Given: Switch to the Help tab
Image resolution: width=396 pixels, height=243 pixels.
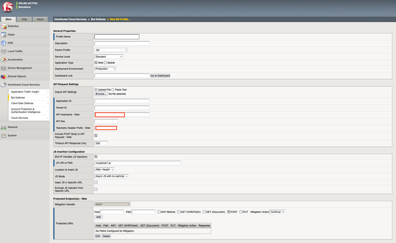Looking at the screenshot, I should (24, 19).
